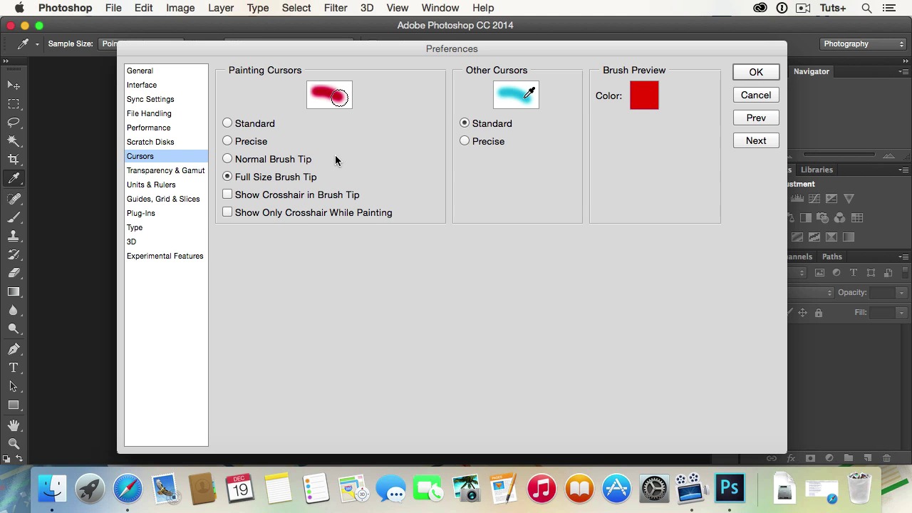Expand the collapsed toolbar double-arrow

click(6, 61)
